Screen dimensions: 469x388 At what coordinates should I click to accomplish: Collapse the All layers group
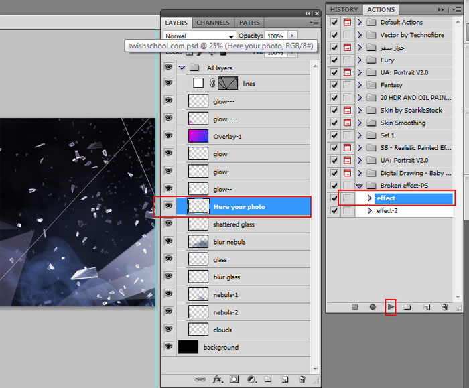(182, 68)
